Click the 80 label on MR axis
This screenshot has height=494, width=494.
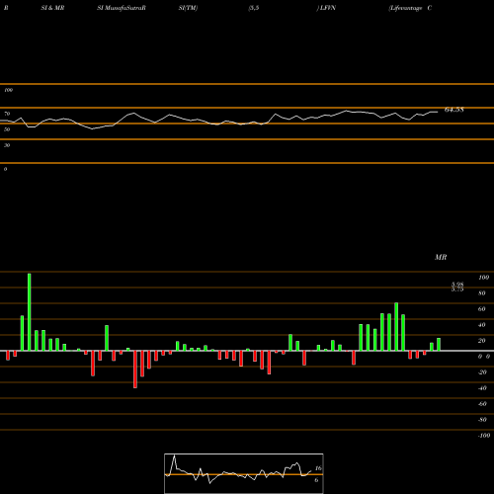tap(482, 293)
